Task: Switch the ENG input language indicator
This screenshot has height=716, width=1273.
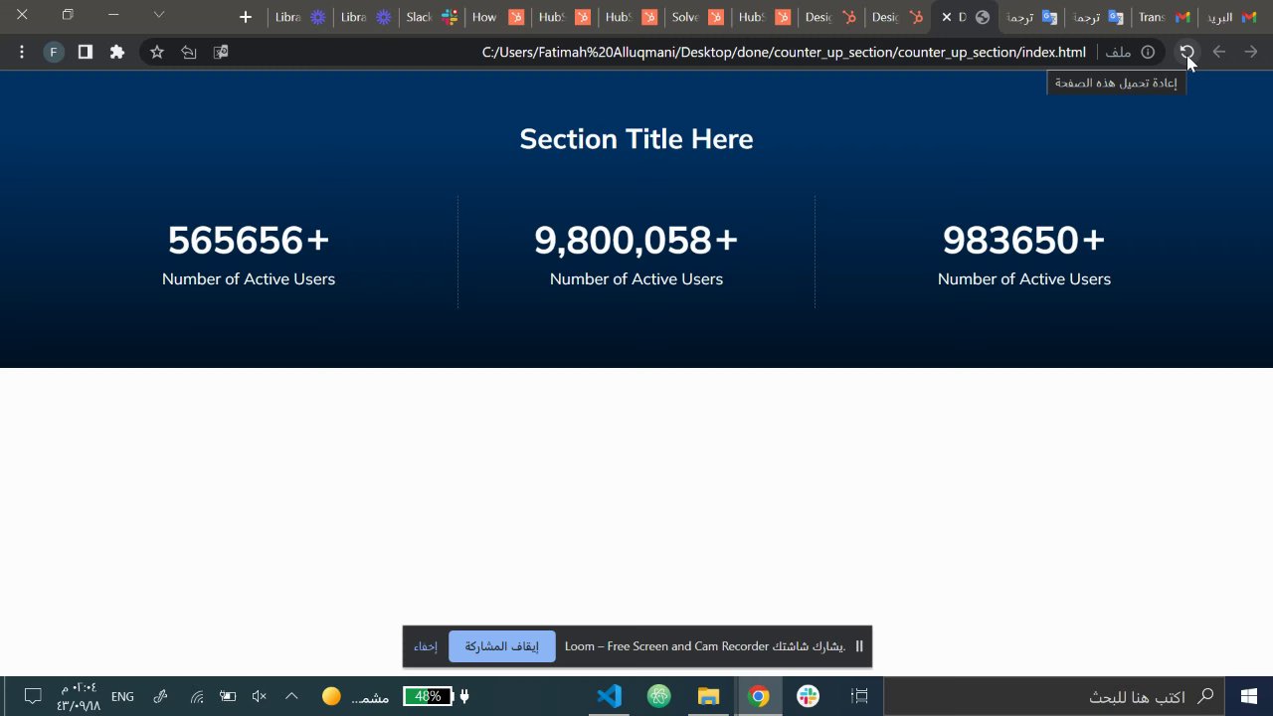Action: click(122, 697)
